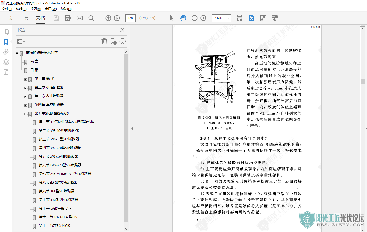
Task: Open 第十三节ZF5系列GIS bookmark
Action: coord(54,226)
